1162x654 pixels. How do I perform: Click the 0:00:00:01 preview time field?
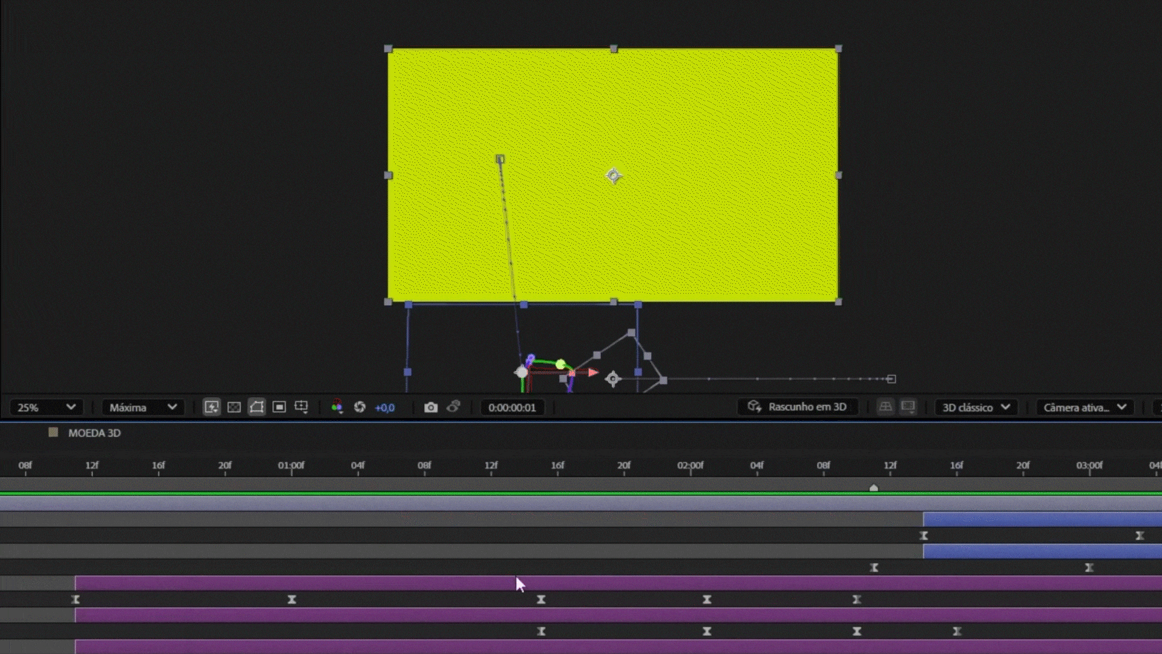tap(512, 408)
